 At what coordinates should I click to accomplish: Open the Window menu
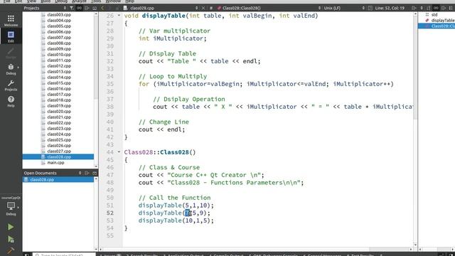point(113,1)
